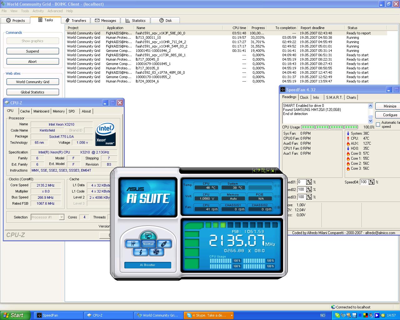Click the Abort button in BOINC
Viewport: 400px width, 320px height.
pos(32,62)
